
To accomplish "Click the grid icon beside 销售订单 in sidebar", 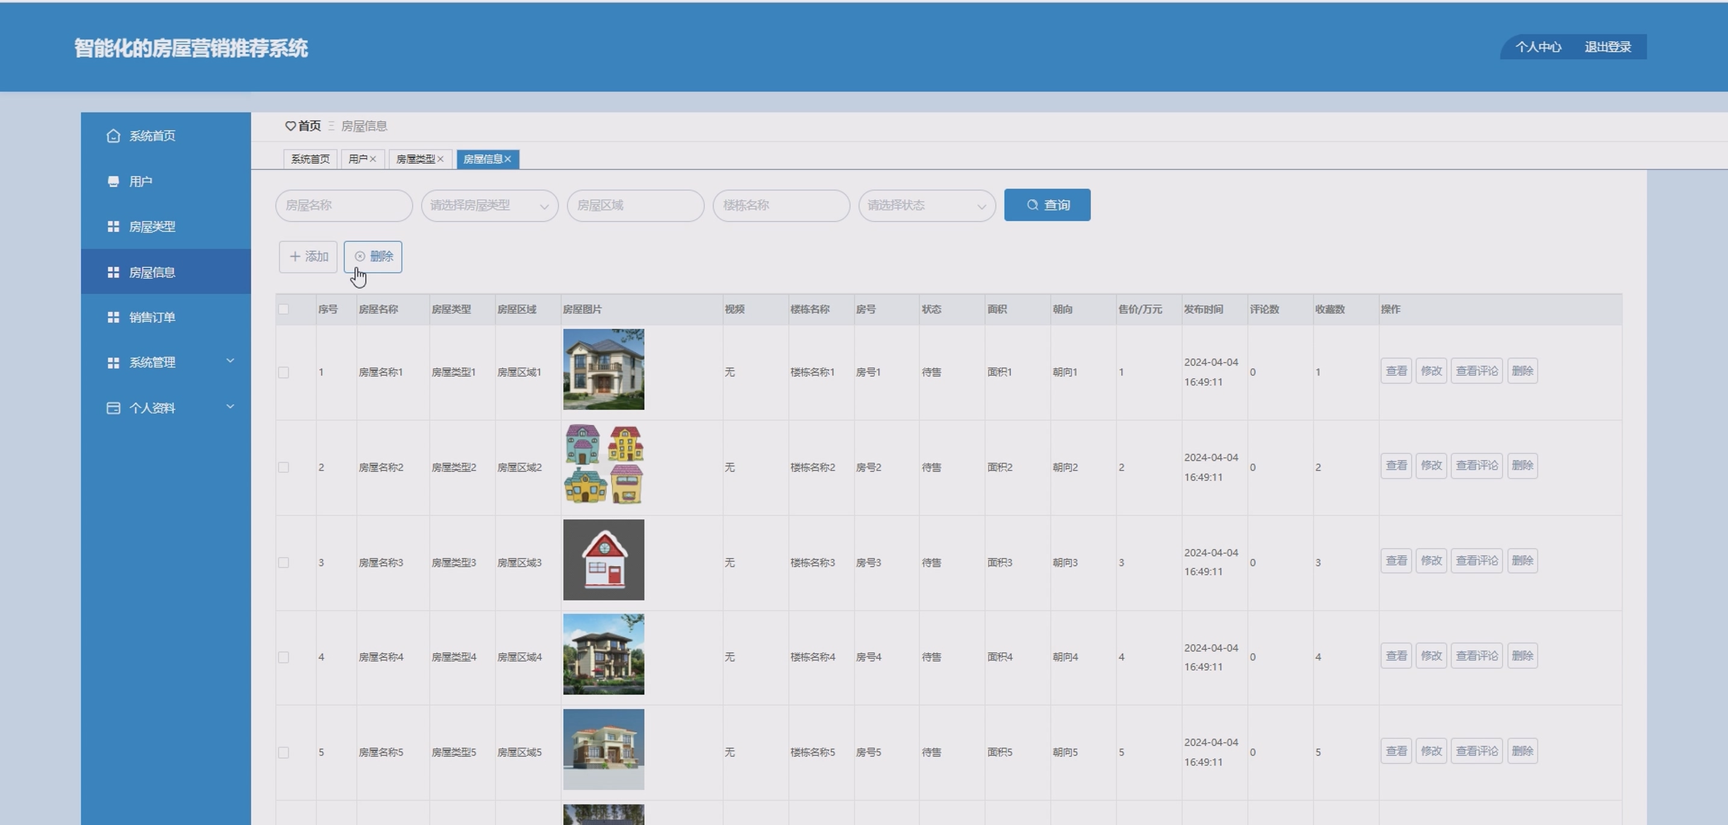I will point(113,317).
